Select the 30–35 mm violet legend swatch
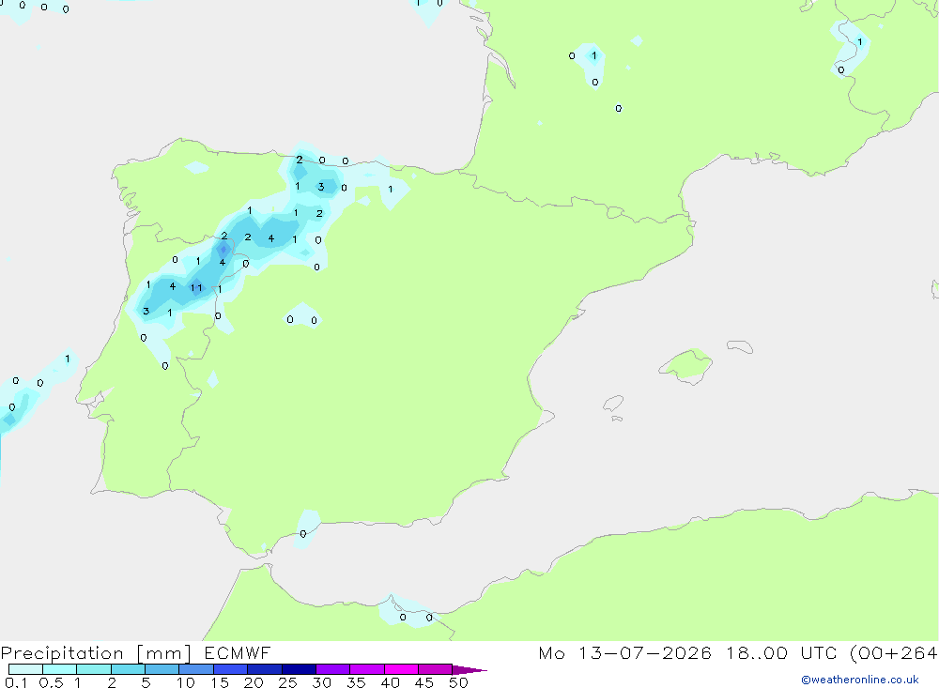The image size is (939, 688). [x=332, y=669]
